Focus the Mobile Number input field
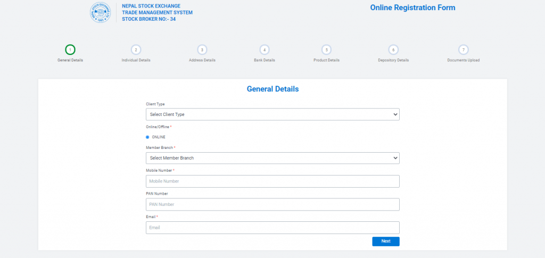The image size is (545, 258). 272,181
